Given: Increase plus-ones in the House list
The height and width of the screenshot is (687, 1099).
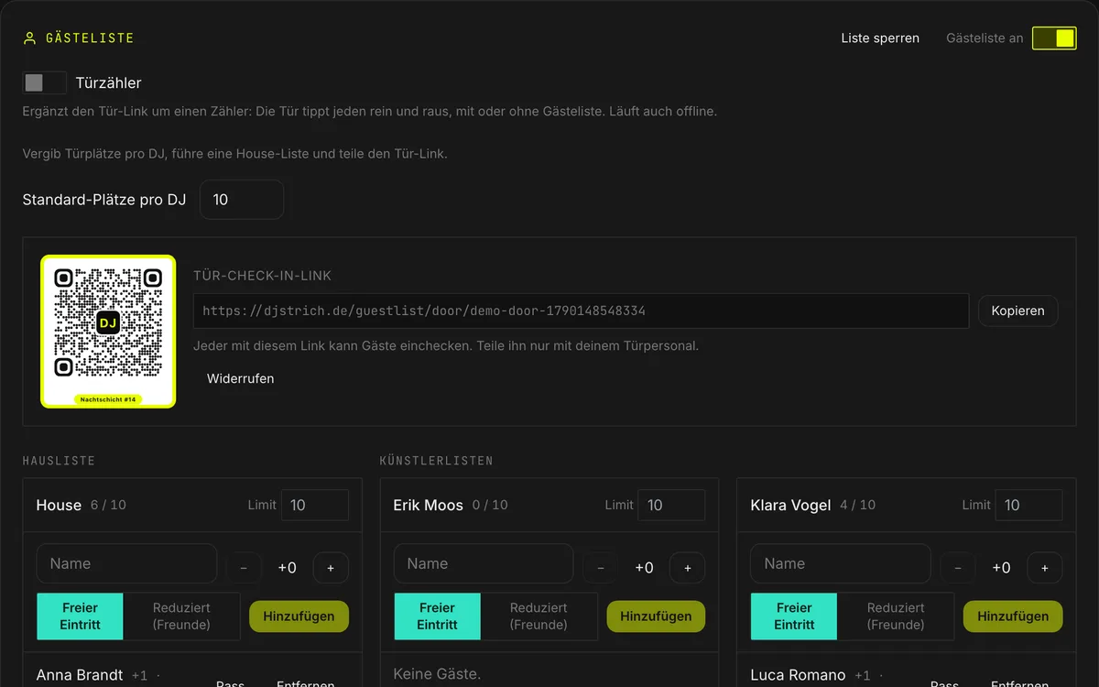Looking at the screenshot, I should pos(331,568).
